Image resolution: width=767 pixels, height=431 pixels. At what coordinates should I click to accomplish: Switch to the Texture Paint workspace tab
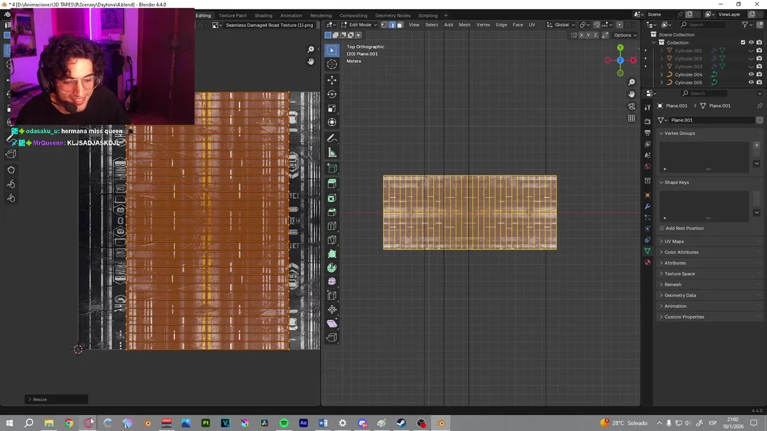[232, 16]
